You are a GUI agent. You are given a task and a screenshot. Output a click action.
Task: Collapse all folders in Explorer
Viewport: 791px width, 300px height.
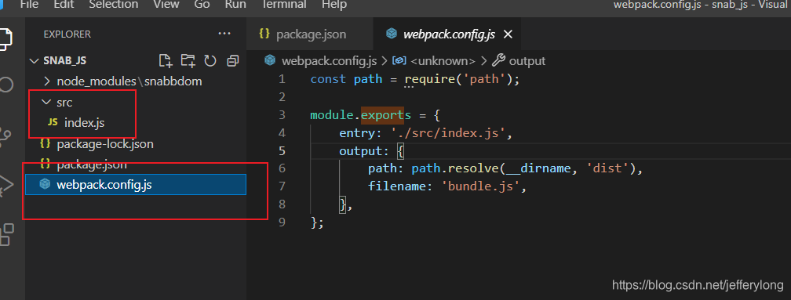[232, 61]
